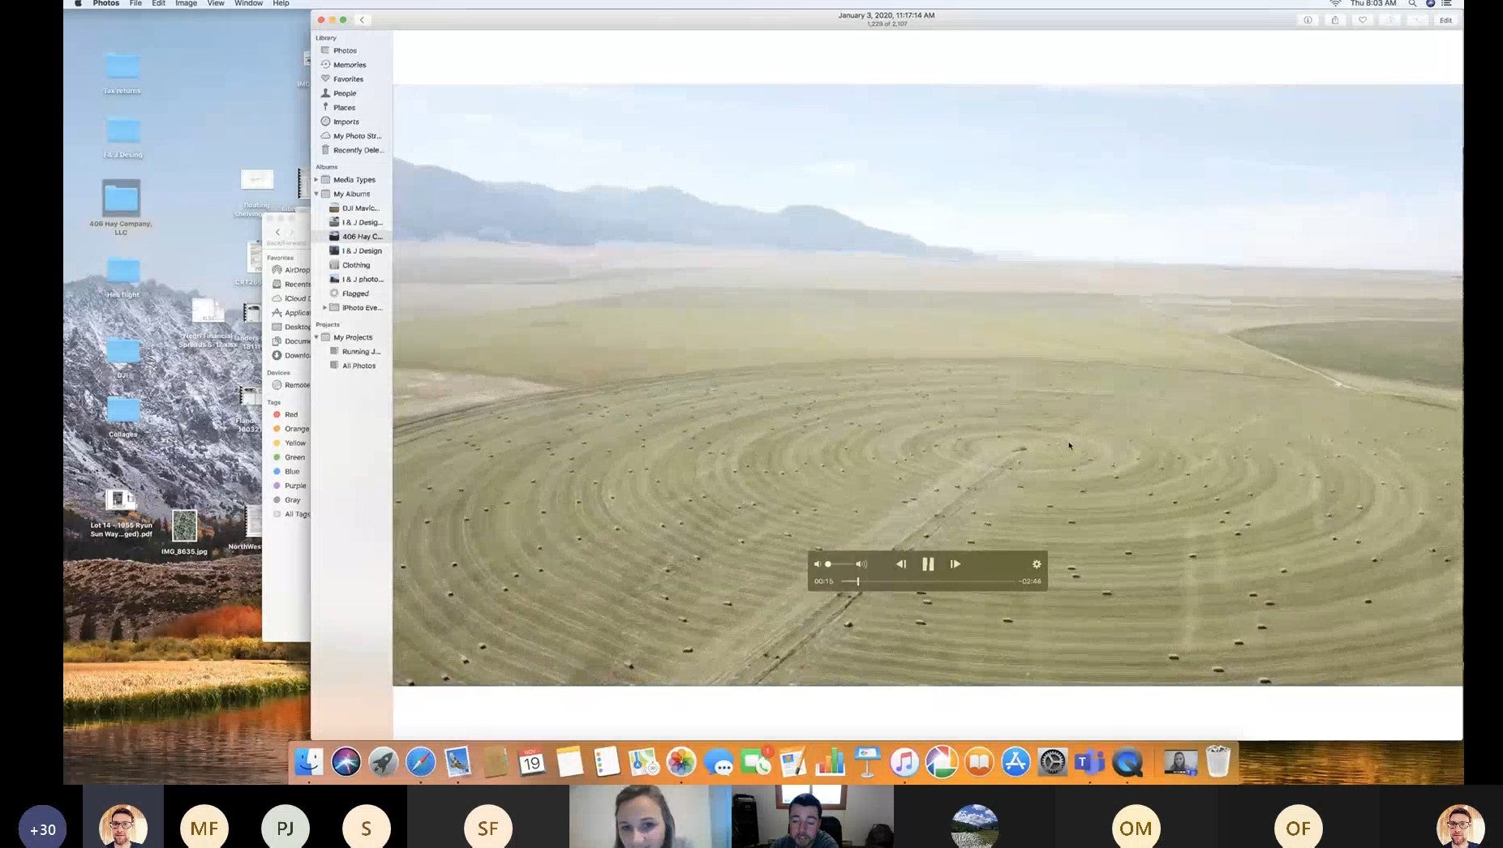Open the Share icon in Photos toolbar
The image size is (1503, 848).
1335,20
